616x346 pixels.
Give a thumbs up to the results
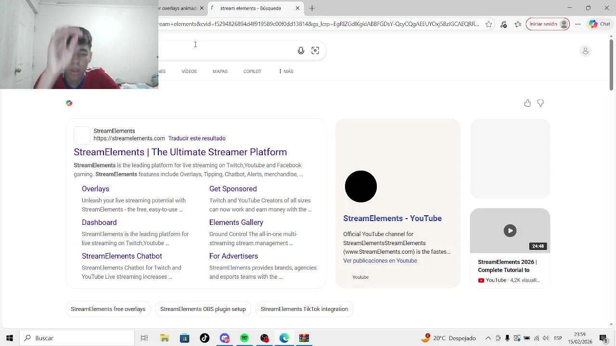[527, 103]
